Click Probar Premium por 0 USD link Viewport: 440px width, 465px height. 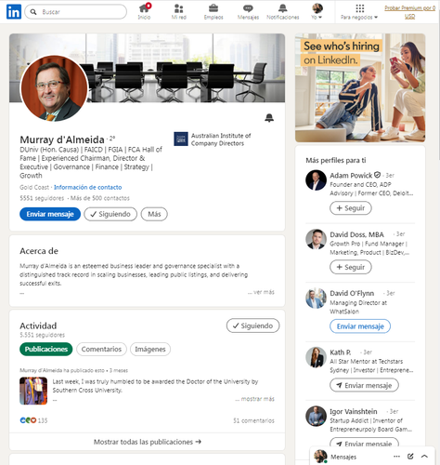[x=409, y=12]
